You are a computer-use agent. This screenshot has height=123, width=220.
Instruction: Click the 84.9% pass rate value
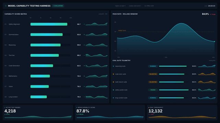point(205,14)
